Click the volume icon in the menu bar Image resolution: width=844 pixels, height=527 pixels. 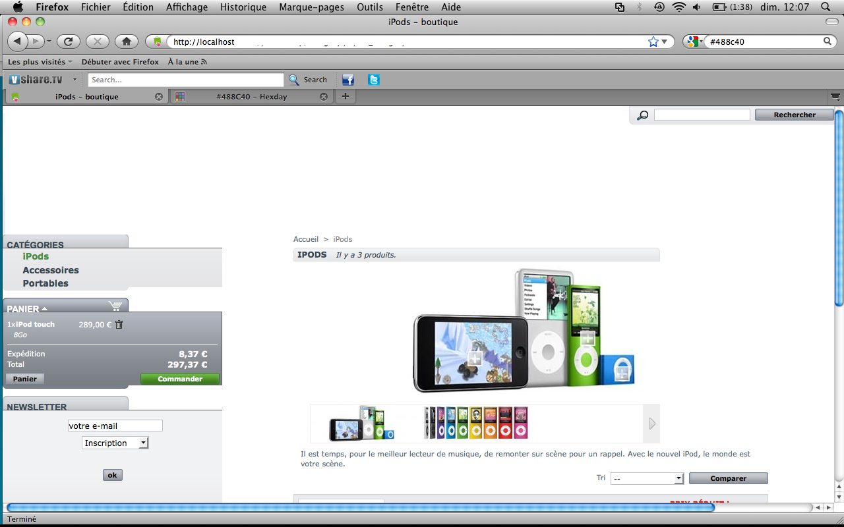[x=698, y=7]
